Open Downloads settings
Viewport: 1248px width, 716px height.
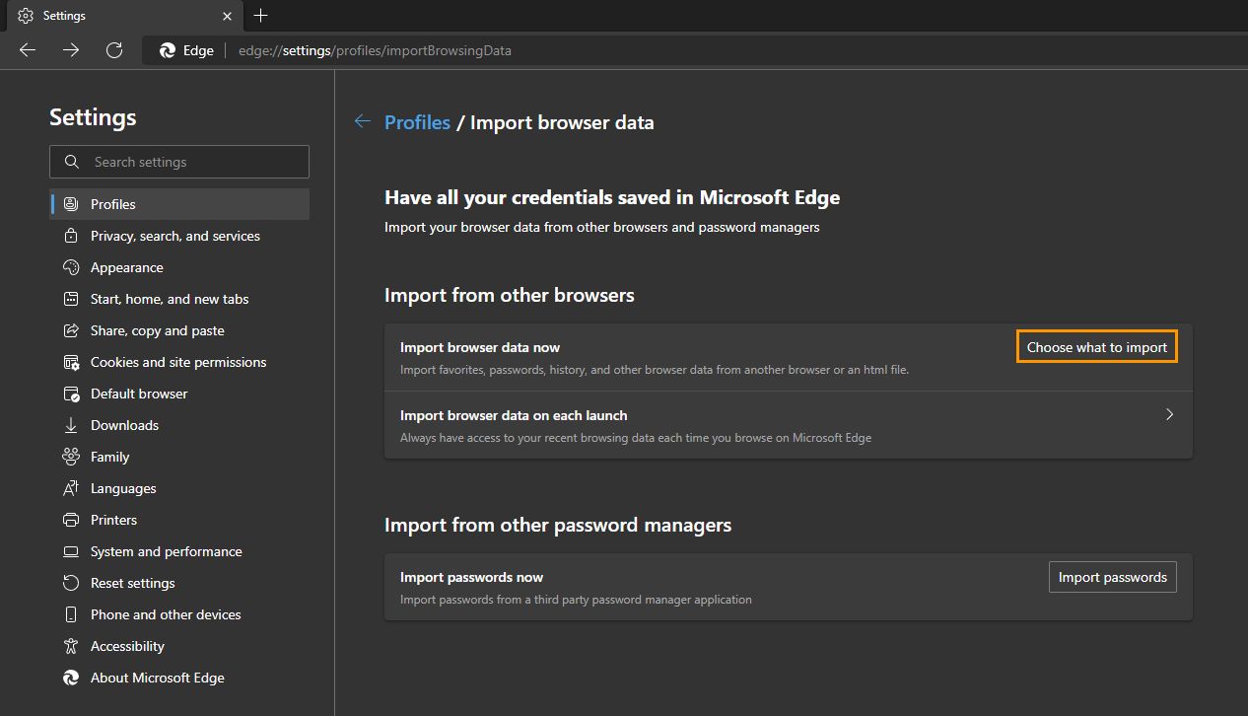179,425
